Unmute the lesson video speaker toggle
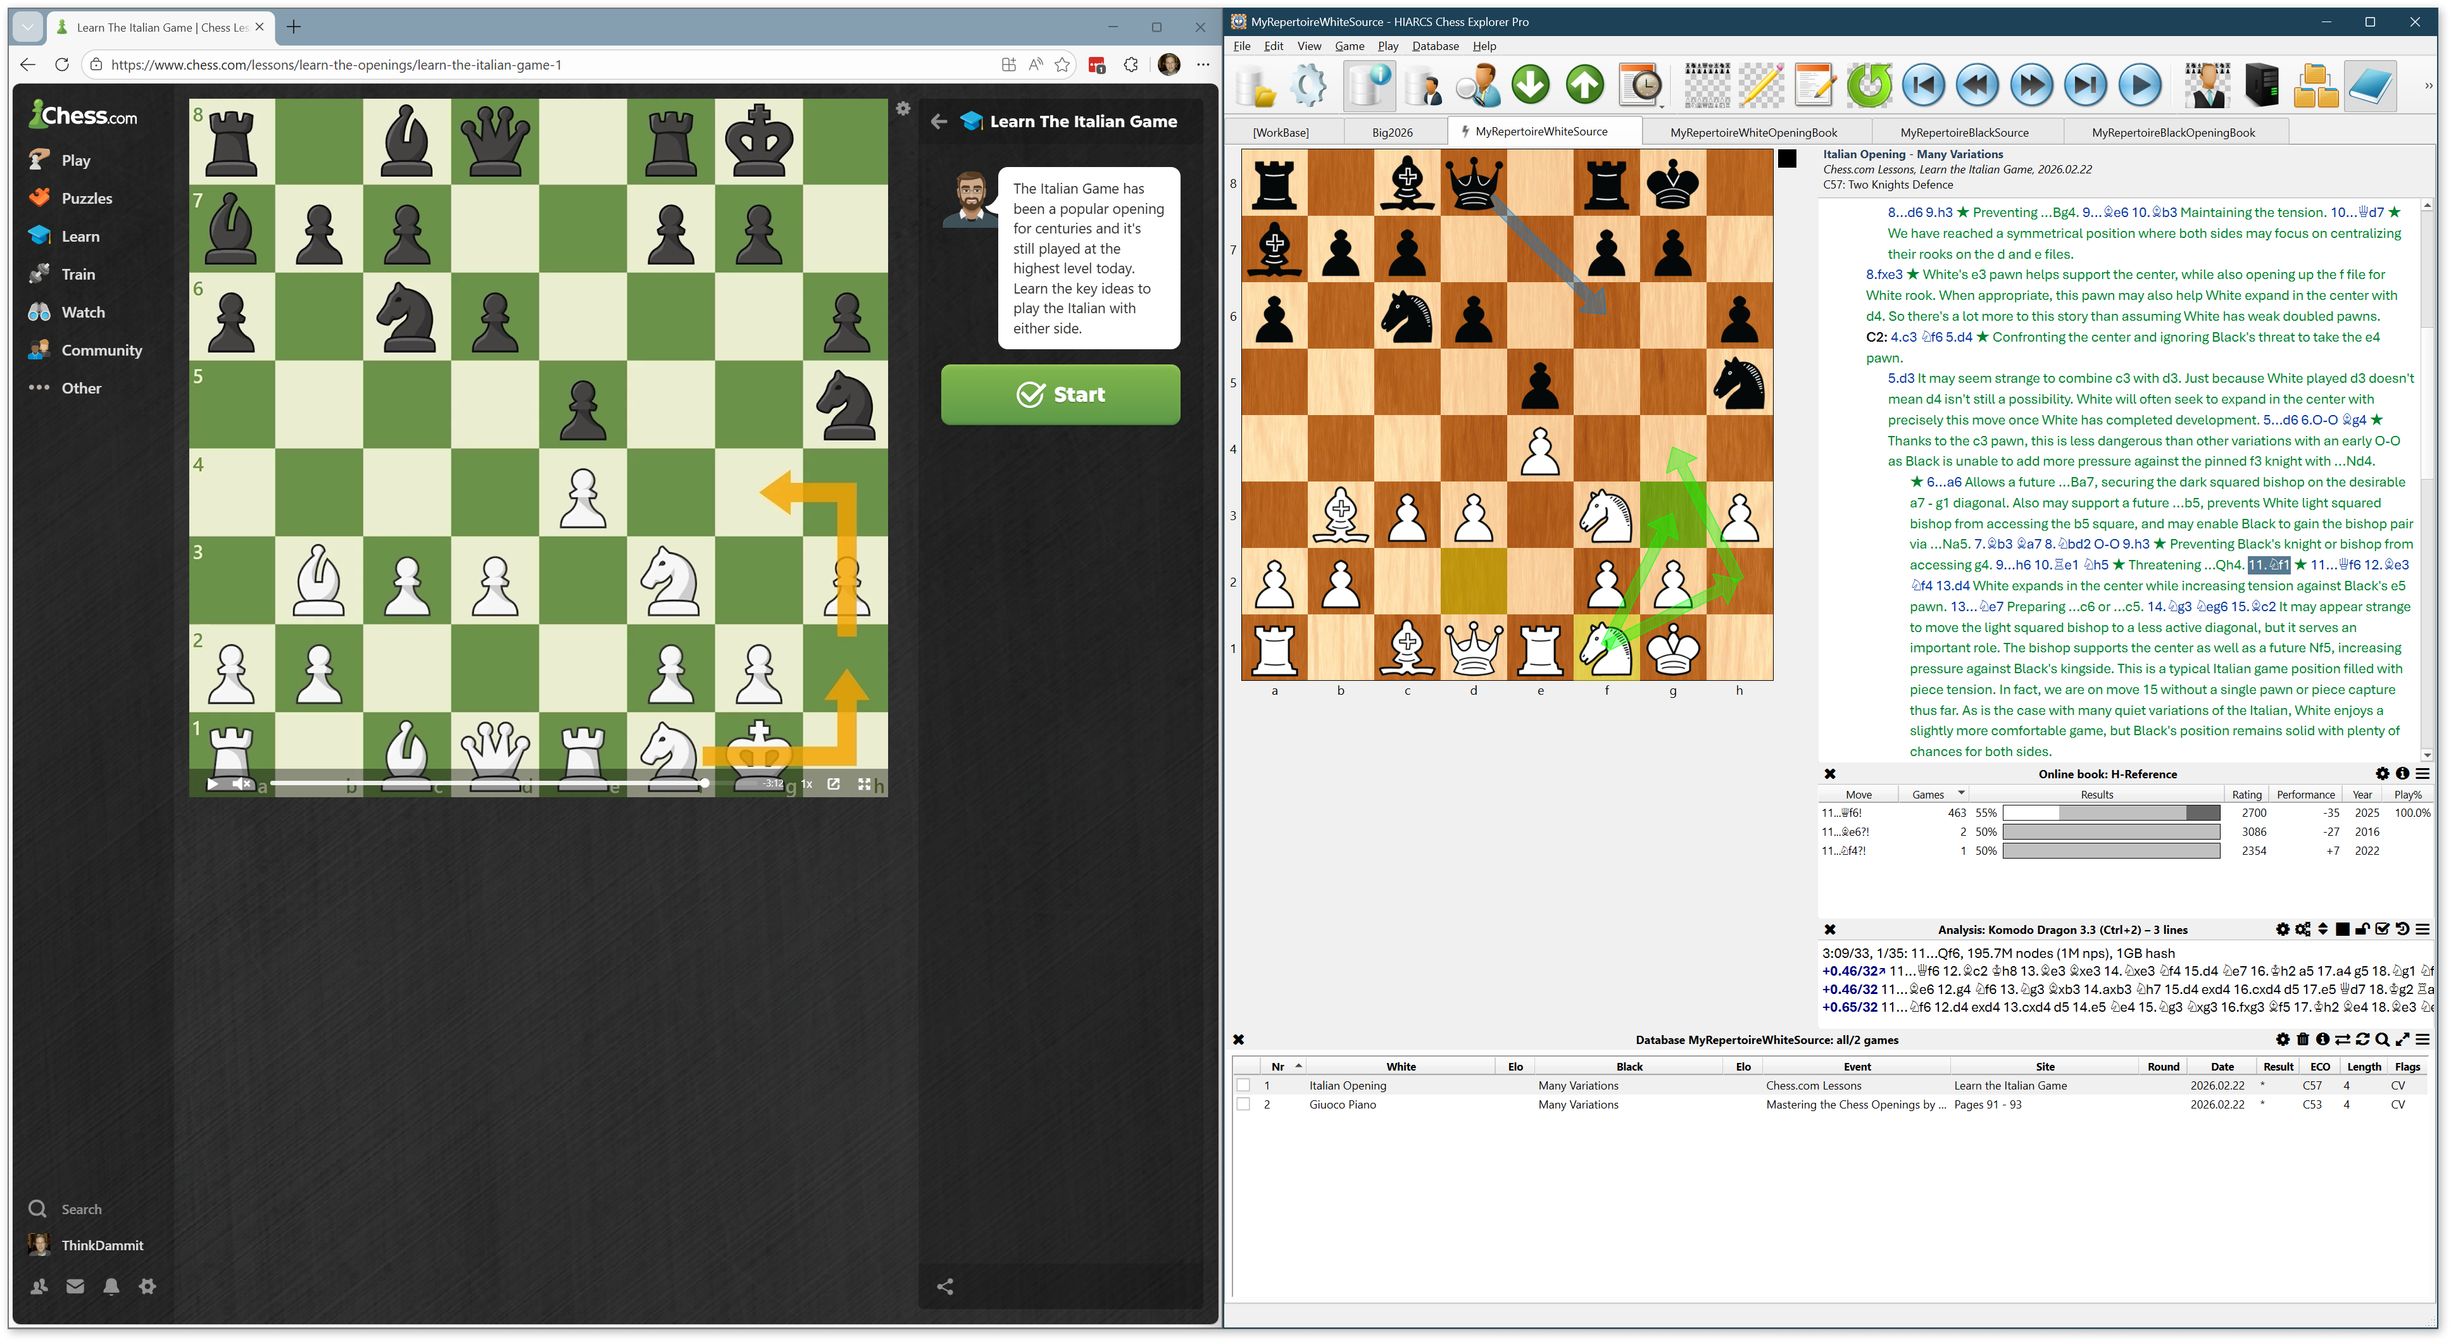This screenshot has height=1342, width=2451. click(x=242, y=784)
